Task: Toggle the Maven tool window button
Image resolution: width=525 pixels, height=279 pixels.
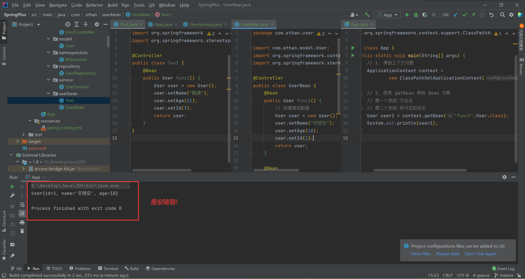Action: coord(521,66)
